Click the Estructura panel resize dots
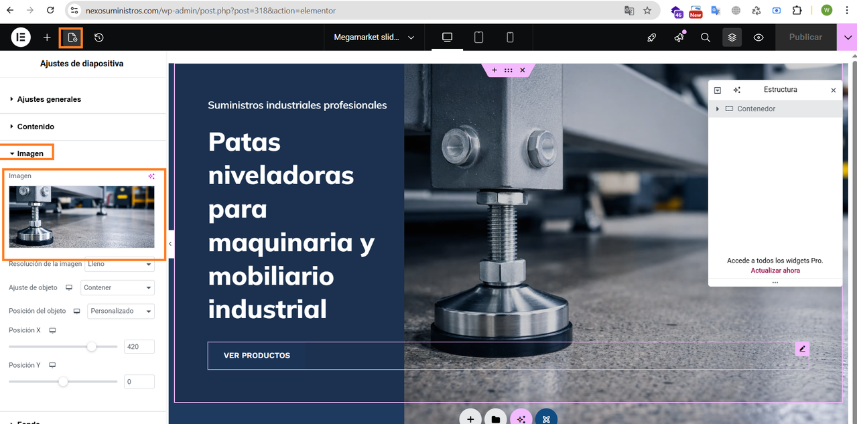 pos(775,283)
